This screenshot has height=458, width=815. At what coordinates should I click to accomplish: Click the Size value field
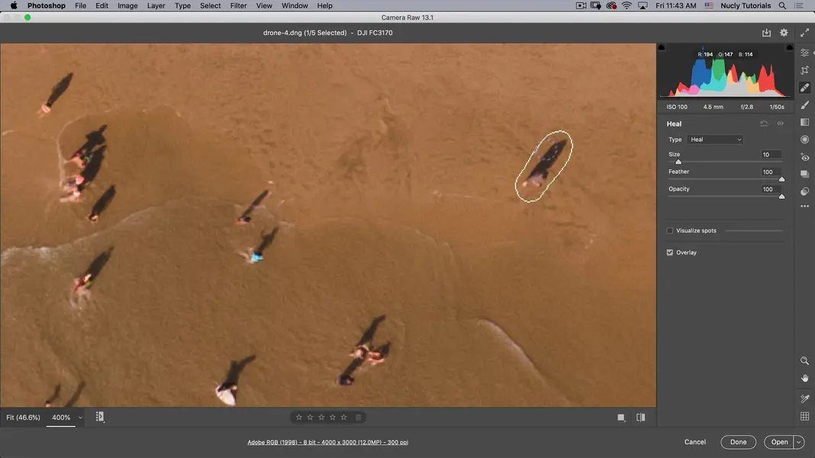click(772, 155)
